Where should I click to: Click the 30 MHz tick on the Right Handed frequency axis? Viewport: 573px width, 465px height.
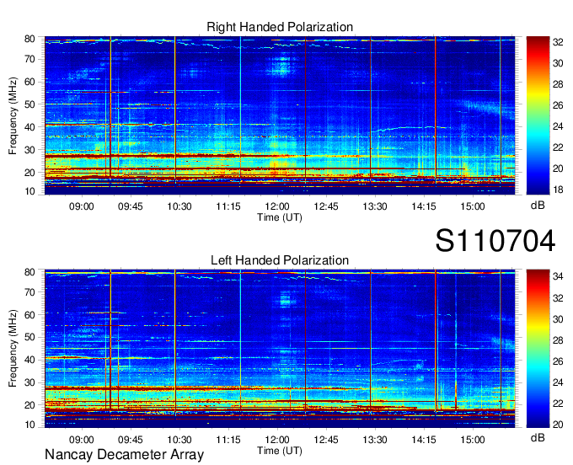[29, 150]
